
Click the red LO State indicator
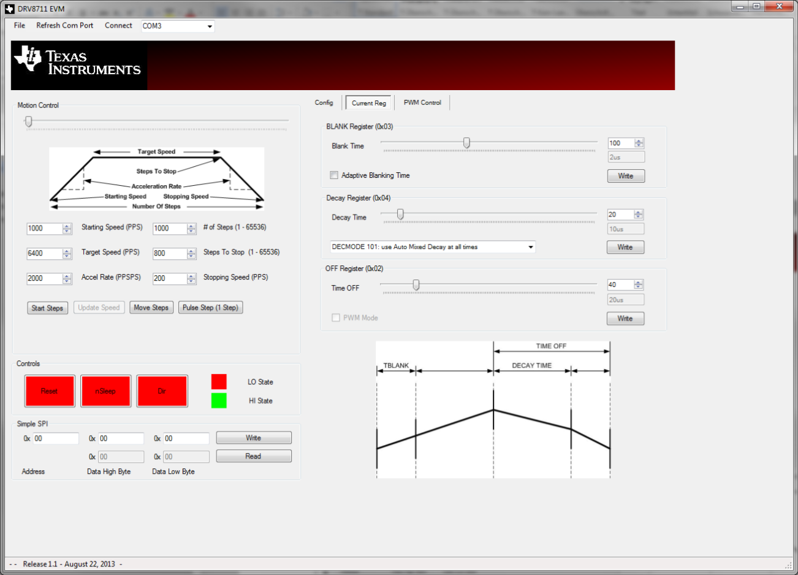click(219, 381)
